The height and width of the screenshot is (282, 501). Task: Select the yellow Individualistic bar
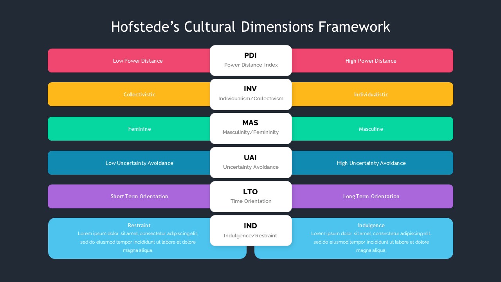tap(372, 94)
